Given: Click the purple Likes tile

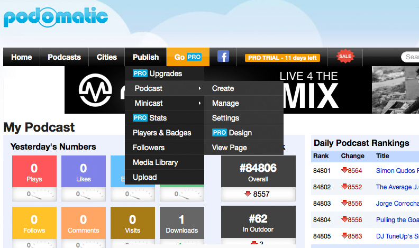Looking at the screenshot, I should pos(84,171).
